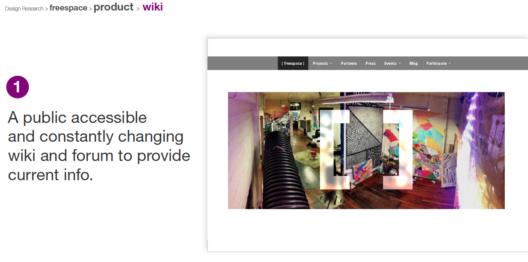This screenshot has height=262, width=528.
Task: Click the purple number 1 circle
Action: pyautogui.click(x=18, y=87)
